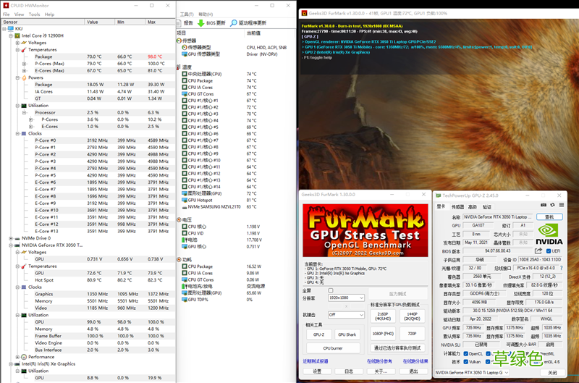Click the driver update magnifier icon
Viewport: 579px width, 383px height.
tap(234, 23)
